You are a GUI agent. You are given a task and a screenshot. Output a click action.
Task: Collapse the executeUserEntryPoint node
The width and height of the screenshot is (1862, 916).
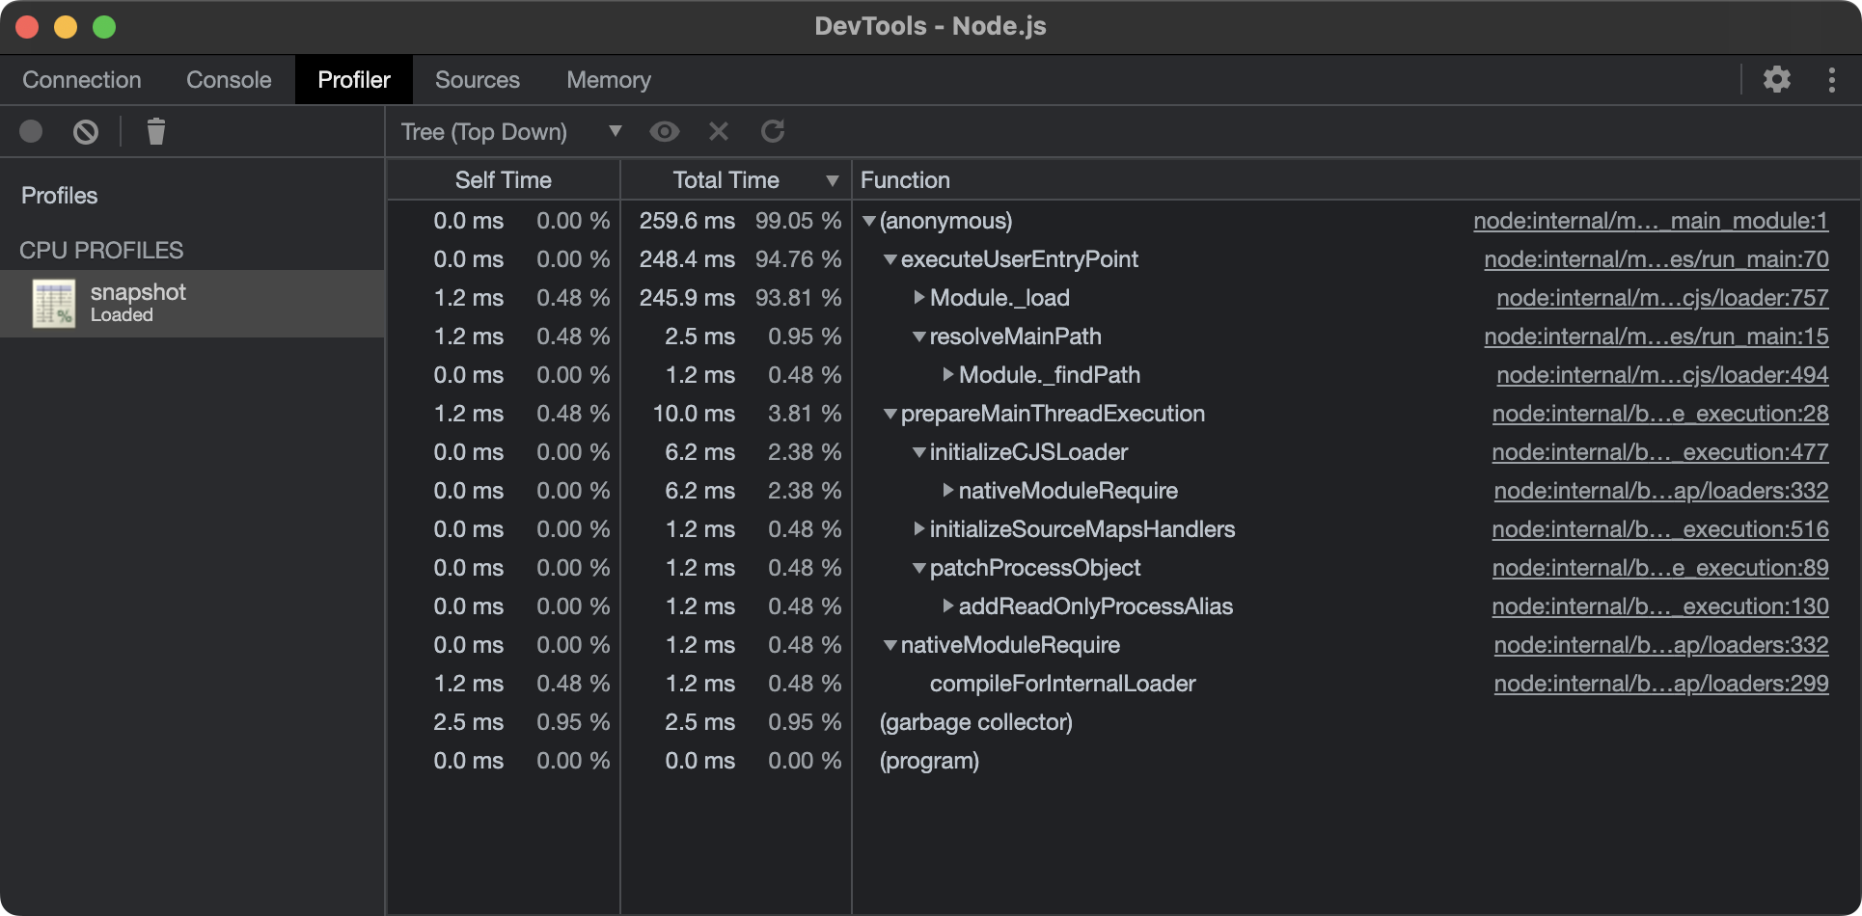tap(890, 259)
